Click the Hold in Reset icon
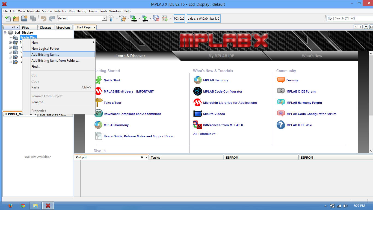The height and width of the screenshot is (231, 373). pyautogui.click(x=156, y=18)
